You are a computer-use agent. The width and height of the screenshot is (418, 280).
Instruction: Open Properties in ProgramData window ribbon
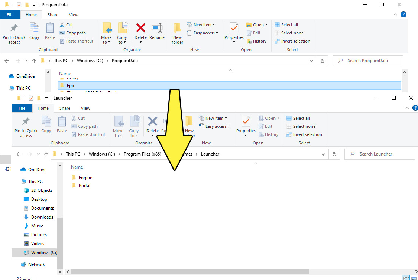pos(234,33)
